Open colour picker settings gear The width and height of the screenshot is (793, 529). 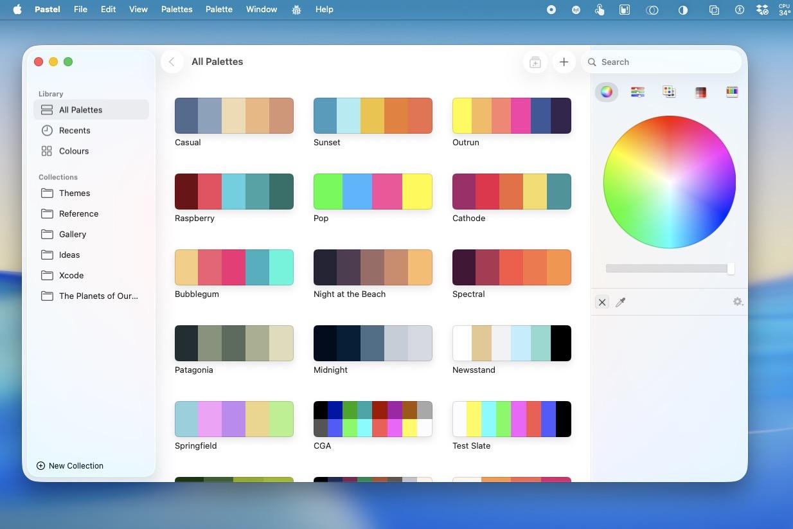point(737,301)
